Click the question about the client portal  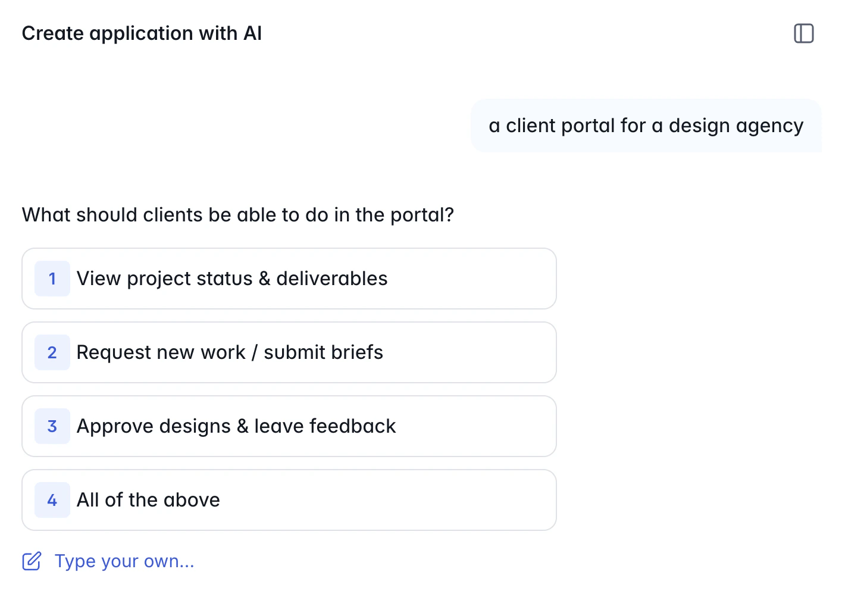coord(238,215)
